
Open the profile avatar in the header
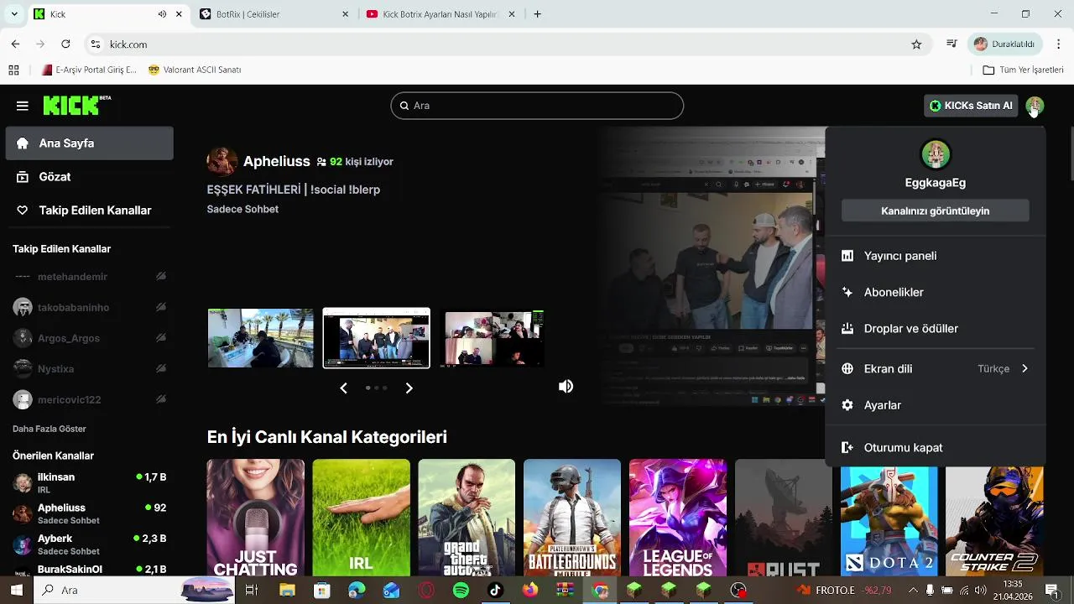[1035, 106]
